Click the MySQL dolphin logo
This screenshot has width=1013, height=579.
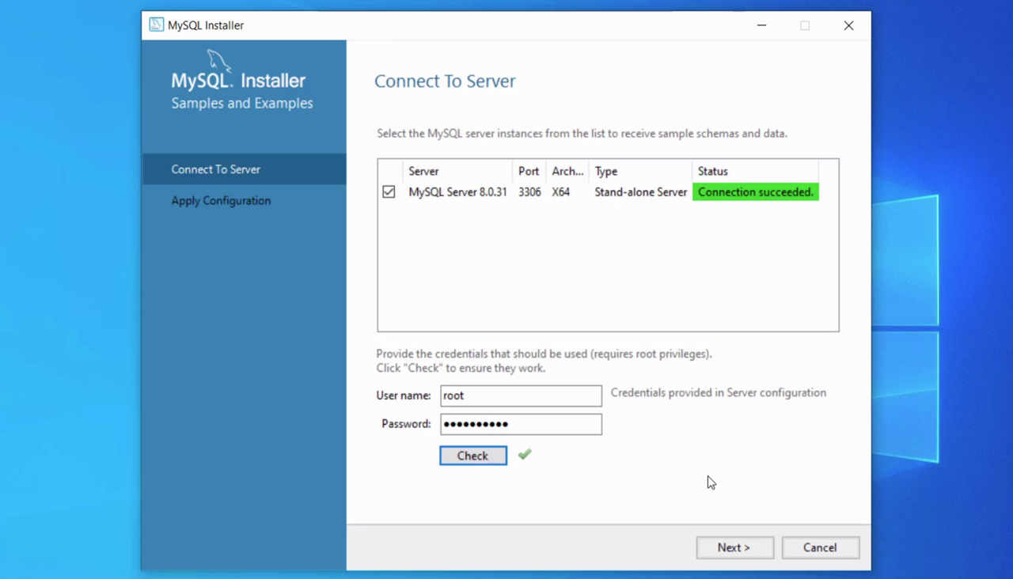pos(218,61)
